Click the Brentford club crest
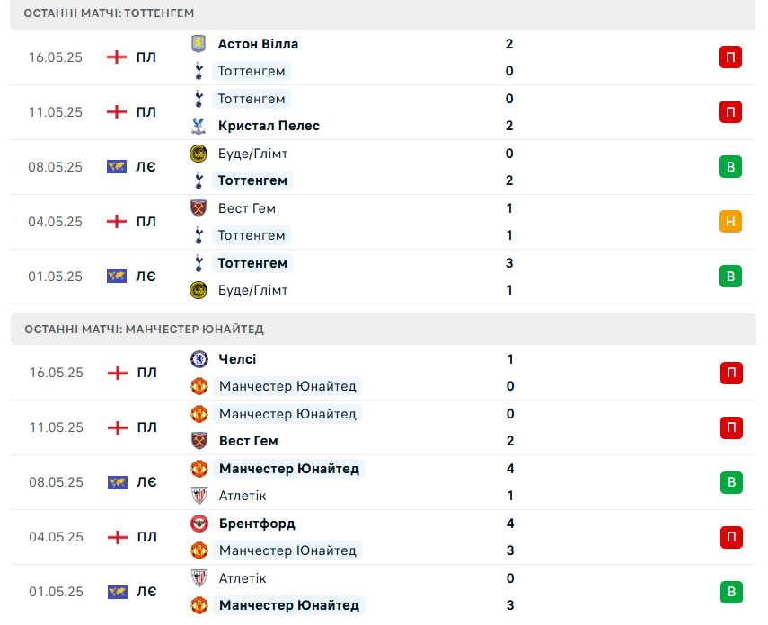Screen dimensions: 768x625 click(199, 524)
